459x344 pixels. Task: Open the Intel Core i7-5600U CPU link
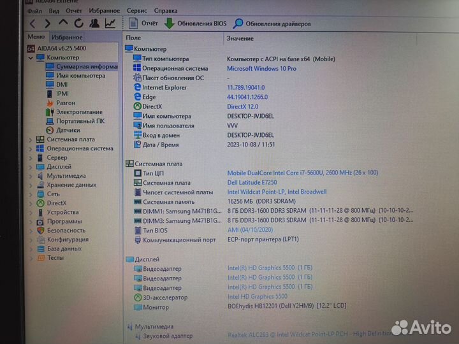(303, 173)
